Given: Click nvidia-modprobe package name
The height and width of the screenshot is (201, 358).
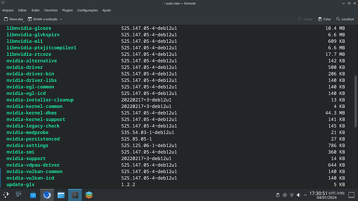Looking at the screenshot, I should pyautogui.click(x=27, y=133).
